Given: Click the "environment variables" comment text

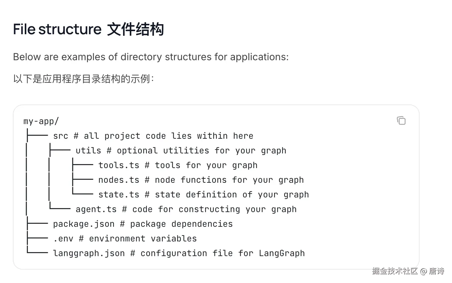Looking at the screenshot, I should (143, 239).
